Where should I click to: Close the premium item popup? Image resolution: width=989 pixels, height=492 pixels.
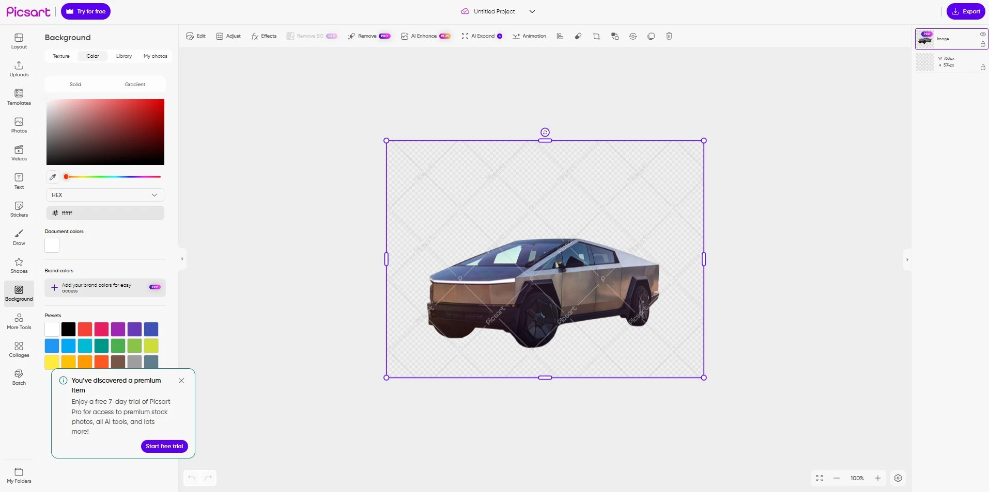coord(181,381)
